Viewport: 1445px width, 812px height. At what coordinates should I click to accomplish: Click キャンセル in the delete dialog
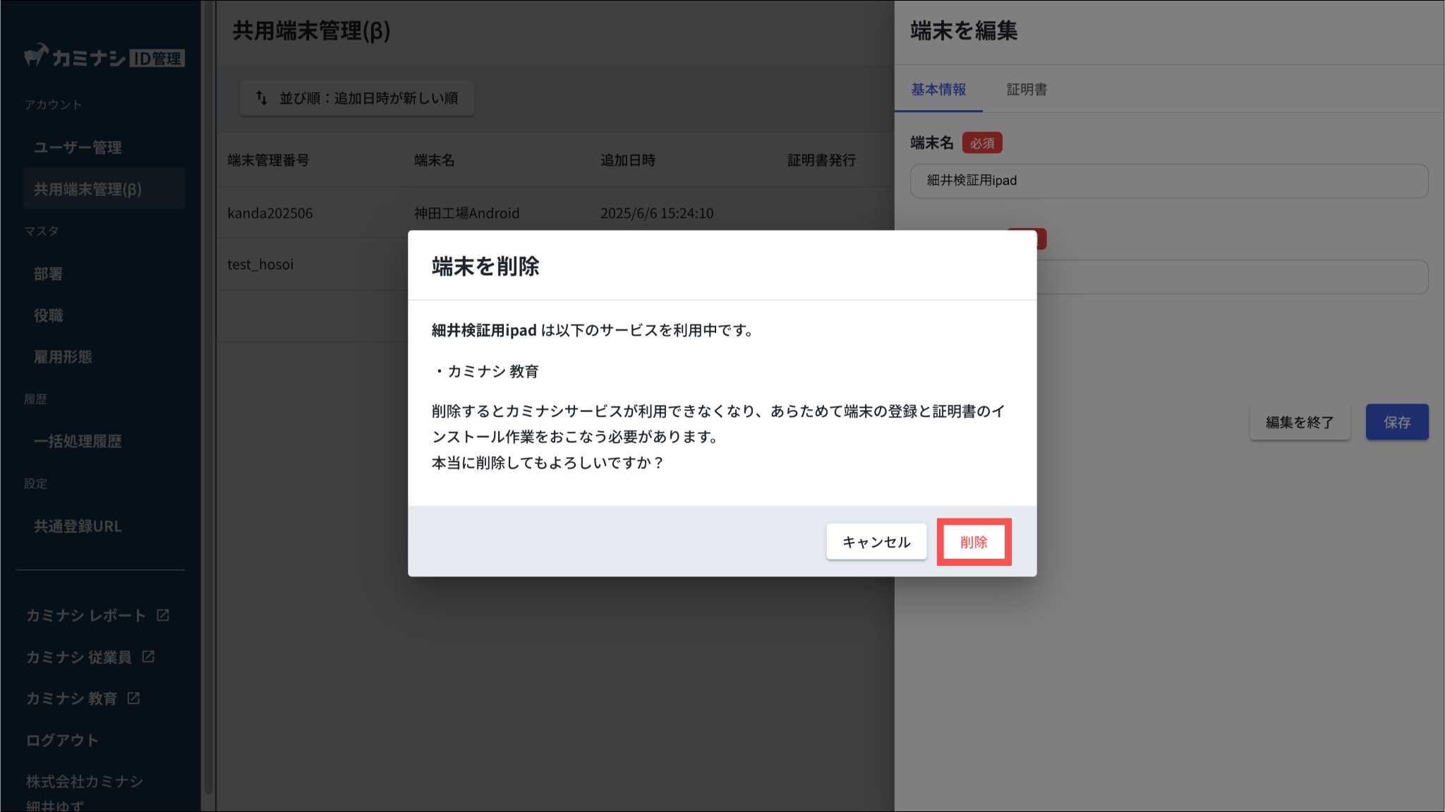(x=876, y=542)
